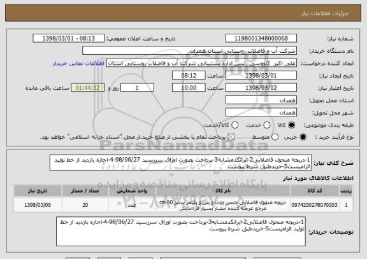Click the نام دستگاه خریدار field
Screen dimensions: 367x259
(190, 51)
